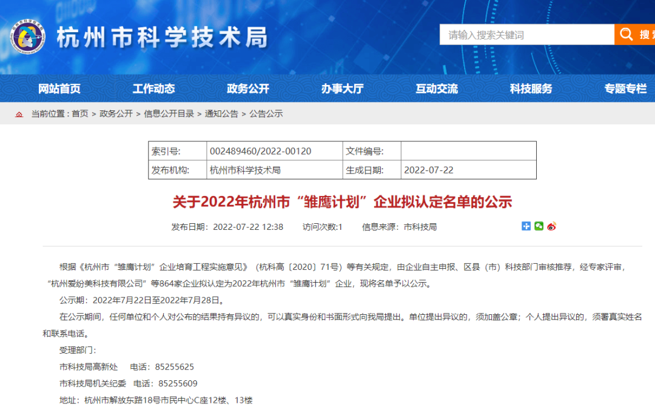Open the 科技服务 menu
The image size is (655, 407).
click(530, 88)
